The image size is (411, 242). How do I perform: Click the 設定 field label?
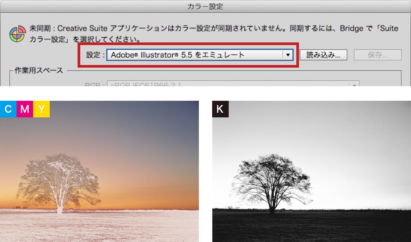[x=95, y=55]
